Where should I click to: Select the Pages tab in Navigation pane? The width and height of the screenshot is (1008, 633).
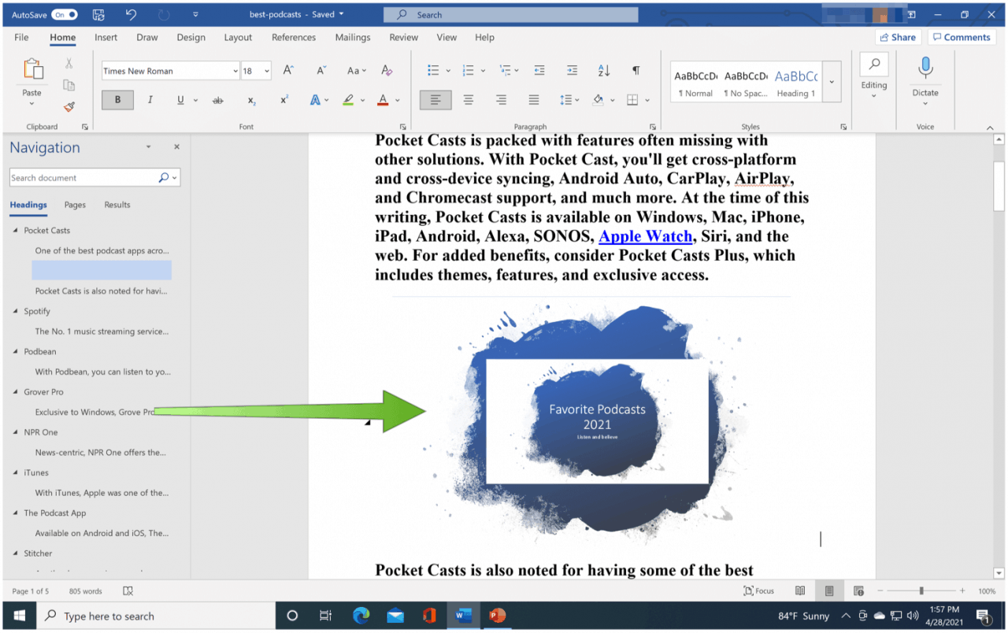(74, 205)
